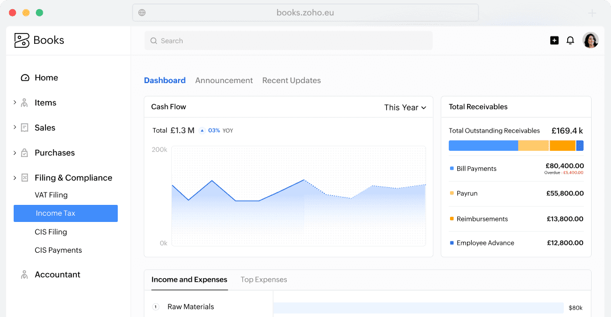This screenshot has height=317, width=611.
Task: Click the YOY up-arrow indicator icon
Action: coord(202,131)
